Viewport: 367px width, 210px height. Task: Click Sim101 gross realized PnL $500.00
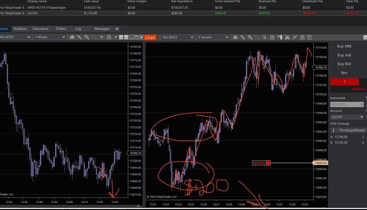click(220, 13)
